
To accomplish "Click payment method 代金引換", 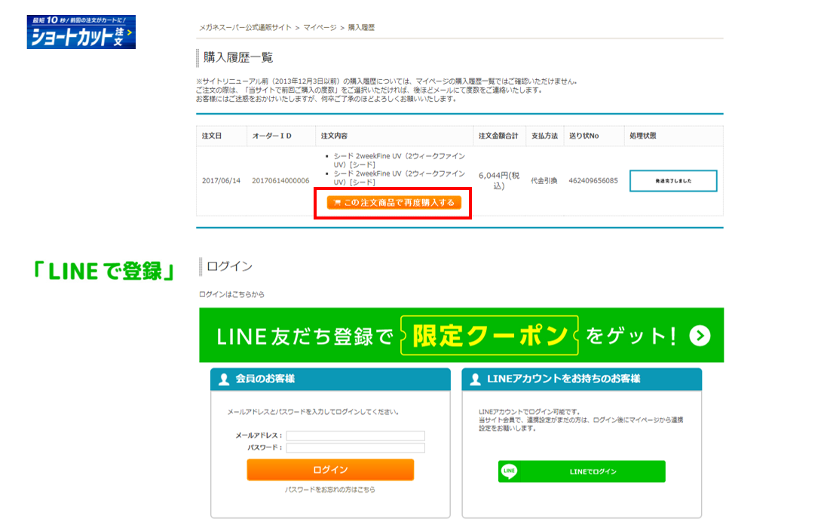I will [x=544, y=180].
